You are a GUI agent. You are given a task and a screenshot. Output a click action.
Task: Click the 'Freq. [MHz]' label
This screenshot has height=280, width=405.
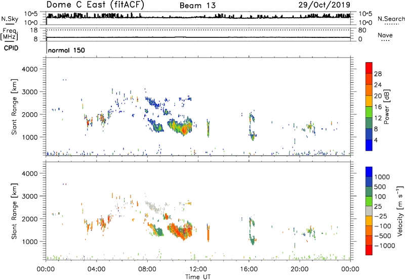click(9, 34)
